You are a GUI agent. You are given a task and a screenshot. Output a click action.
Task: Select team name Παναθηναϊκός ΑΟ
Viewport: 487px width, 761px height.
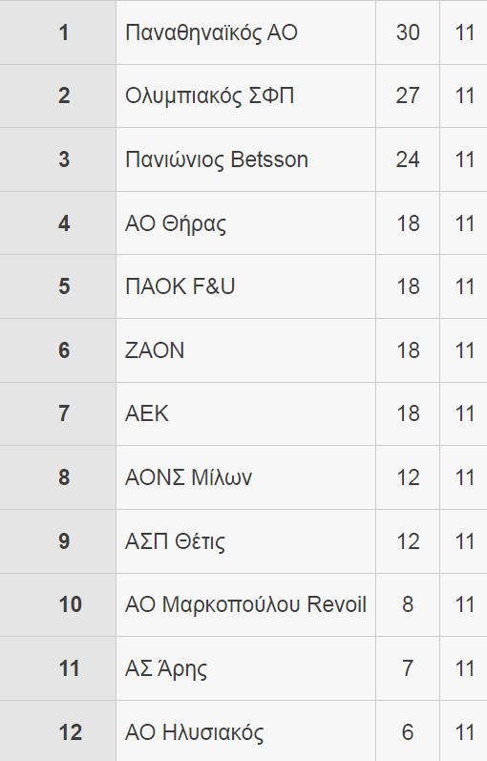(211, 32)
